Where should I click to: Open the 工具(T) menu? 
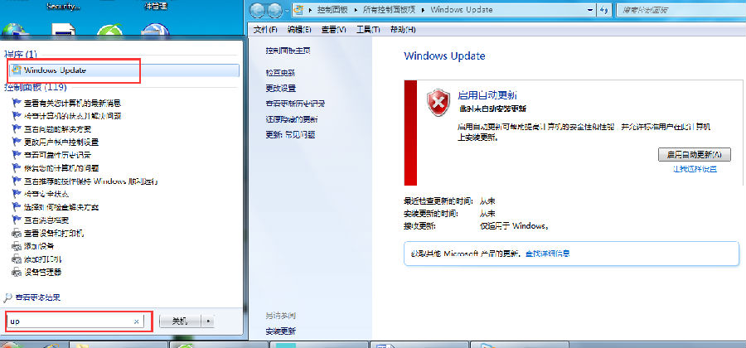tap(368, 30)
